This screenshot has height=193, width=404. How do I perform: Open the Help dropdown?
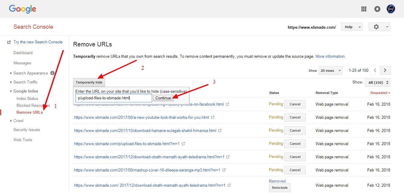[351, 27]
